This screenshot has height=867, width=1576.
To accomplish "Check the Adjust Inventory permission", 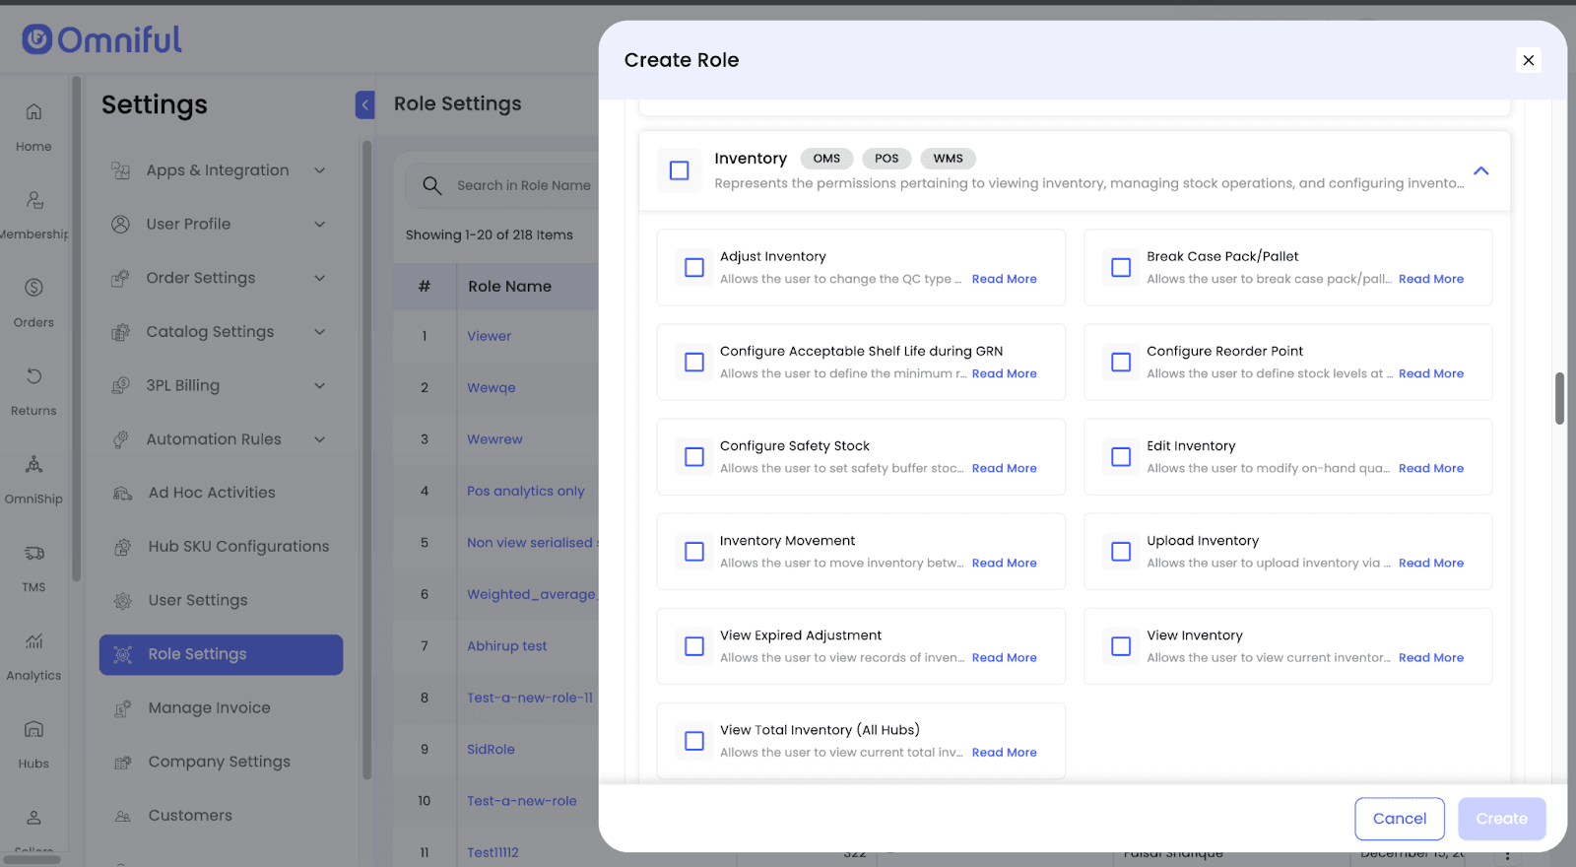I will coord(694,268).
